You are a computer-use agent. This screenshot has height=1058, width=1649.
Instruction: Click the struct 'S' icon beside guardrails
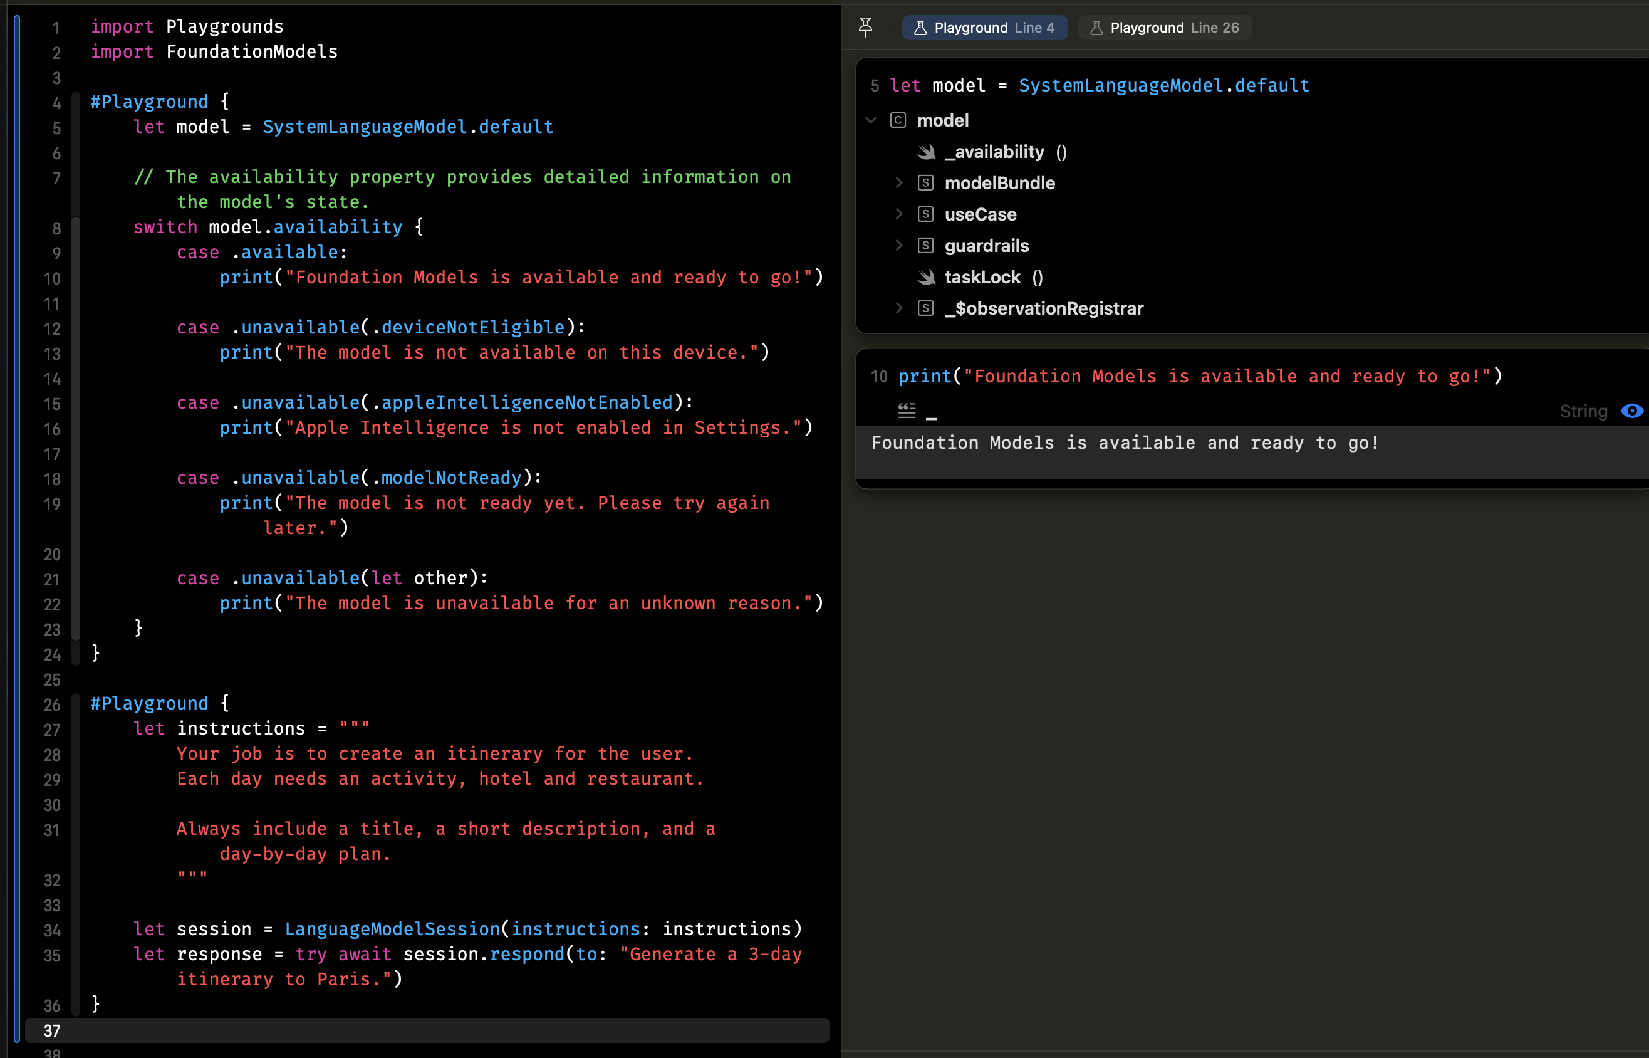pyautogui.click(x=925, y=246)
